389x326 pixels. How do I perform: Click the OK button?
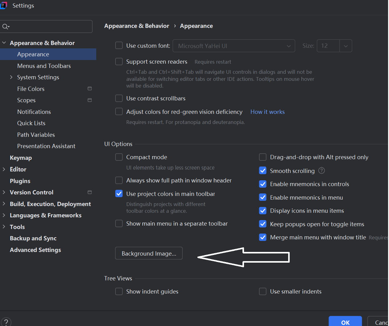(345, 321)
